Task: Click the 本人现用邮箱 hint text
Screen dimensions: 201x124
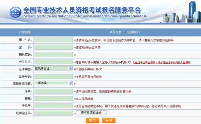Action: pos(84,99)
